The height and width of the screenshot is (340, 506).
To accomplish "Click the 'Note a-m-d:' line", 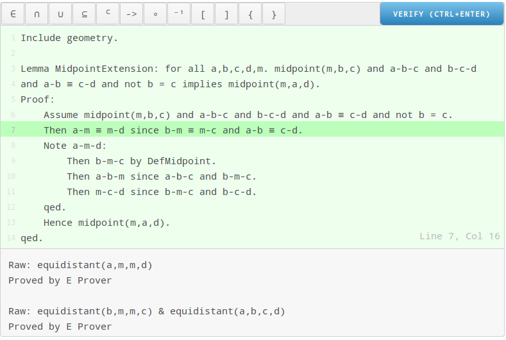I will (x=75, y=146).
